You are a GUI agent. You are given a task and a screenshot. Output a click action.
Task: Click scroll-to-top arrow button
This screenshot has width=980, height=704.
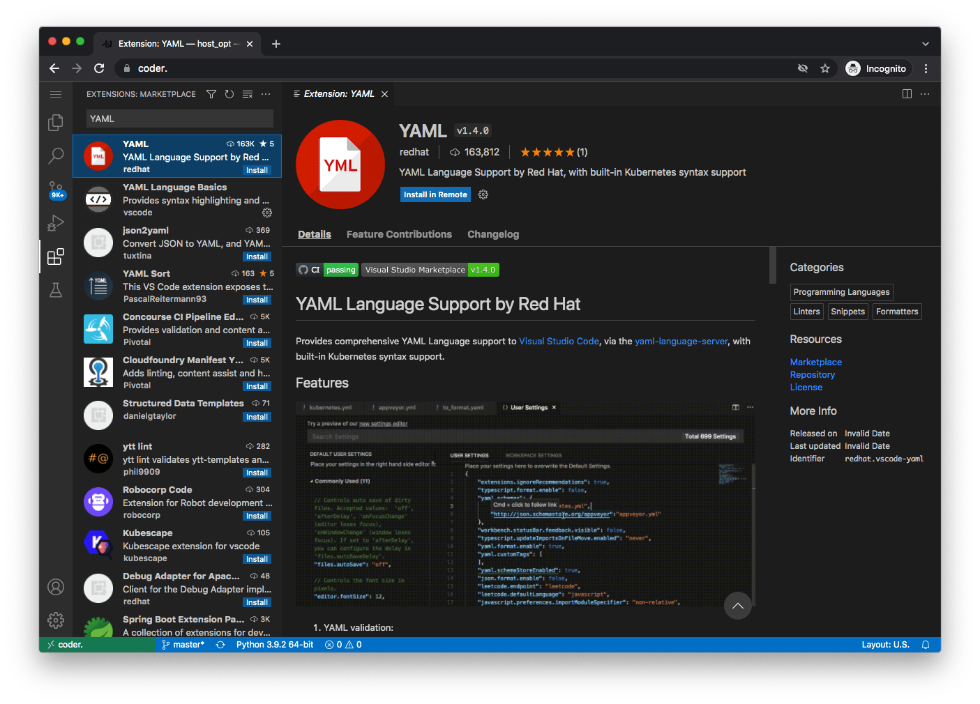pos(737,606)
